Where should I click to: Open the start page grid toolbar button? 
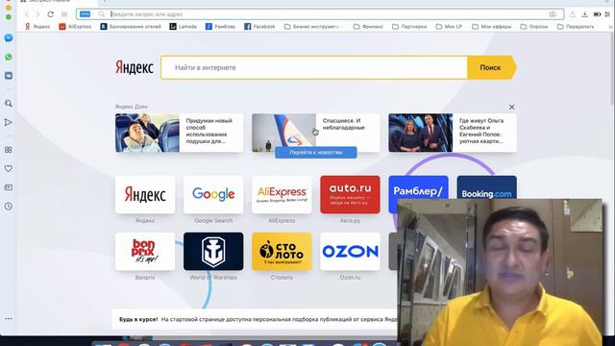64,14
